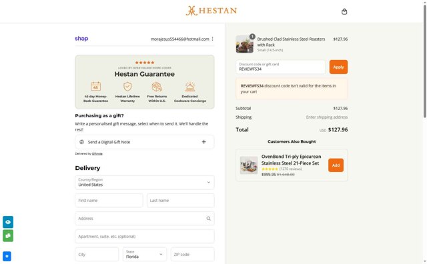Click the $999.95 sale price
Screen dimensions: 427x264
coord(268,175)
